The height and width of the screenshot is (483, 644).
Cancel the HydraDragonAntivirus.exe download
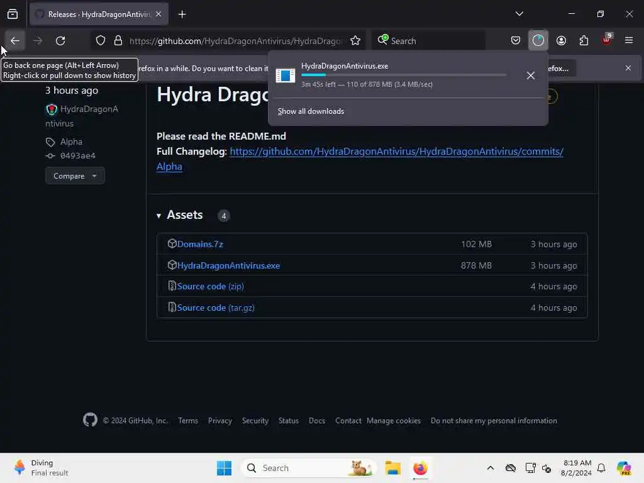click(531, 75)
